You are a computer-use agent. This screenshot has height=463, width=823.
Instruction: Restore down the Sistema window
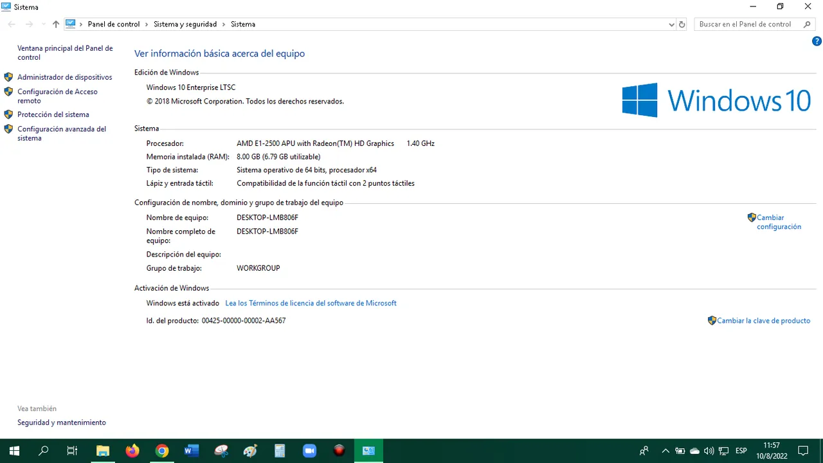coord(780,6)
